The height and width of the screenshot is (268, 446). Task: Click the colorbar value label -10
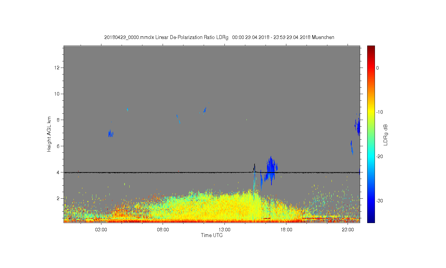tap(379, 112)
